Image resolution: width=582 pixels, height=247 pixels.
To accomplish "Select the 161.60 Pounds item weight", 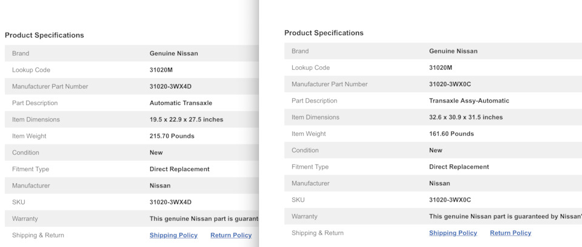I will point(452,134).
